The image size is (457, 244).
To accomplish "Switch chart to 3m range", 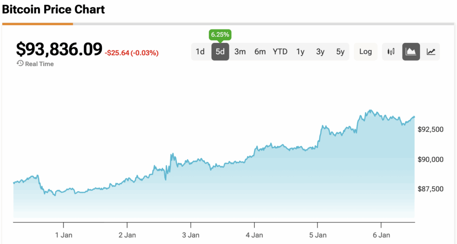I will pyautogui.click(x=240, y=52).
